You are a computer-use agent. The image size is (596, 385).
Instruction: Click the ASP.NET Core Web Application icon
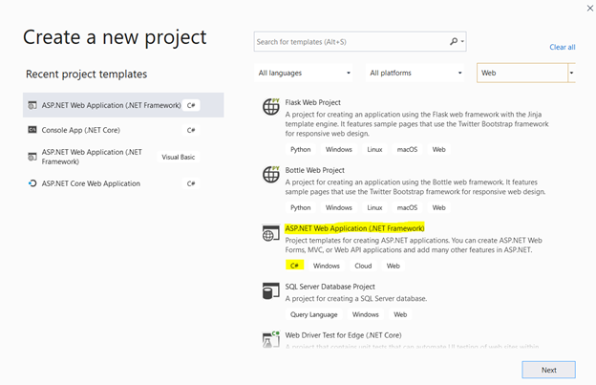click(32, 183)
